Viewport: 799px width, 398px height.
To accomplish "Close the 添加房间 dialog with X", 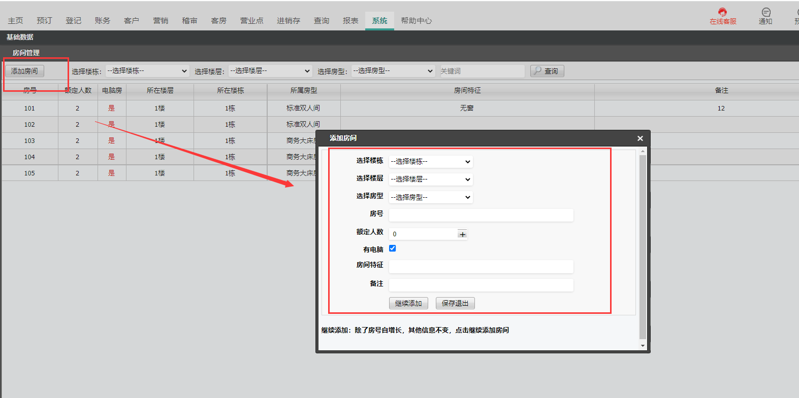I will pyautogui.click(x=640, y=138).
